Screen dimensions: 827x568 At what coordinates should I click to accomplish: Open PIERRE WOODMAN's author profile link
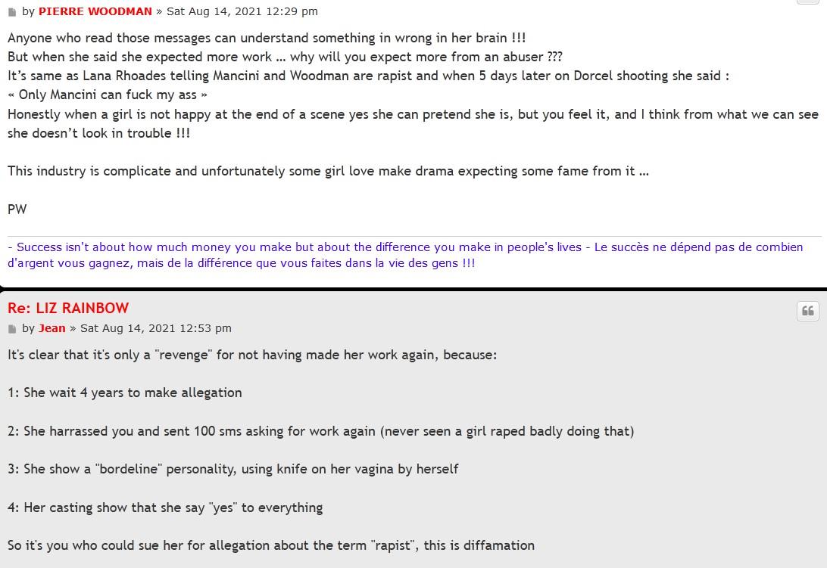pyautogui.click(x=95, y=11)
